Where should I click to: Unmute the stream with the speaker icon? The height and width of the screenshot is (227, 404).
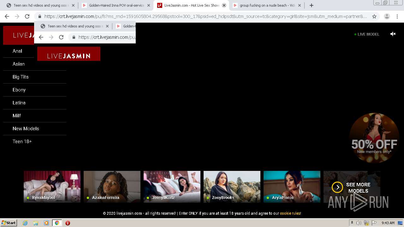(393, 34)
